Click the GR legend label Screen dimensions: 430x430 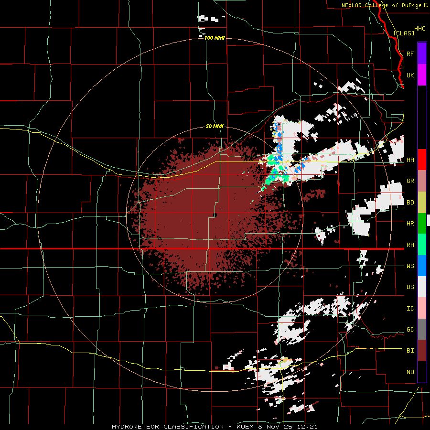(x=410, y=181)
